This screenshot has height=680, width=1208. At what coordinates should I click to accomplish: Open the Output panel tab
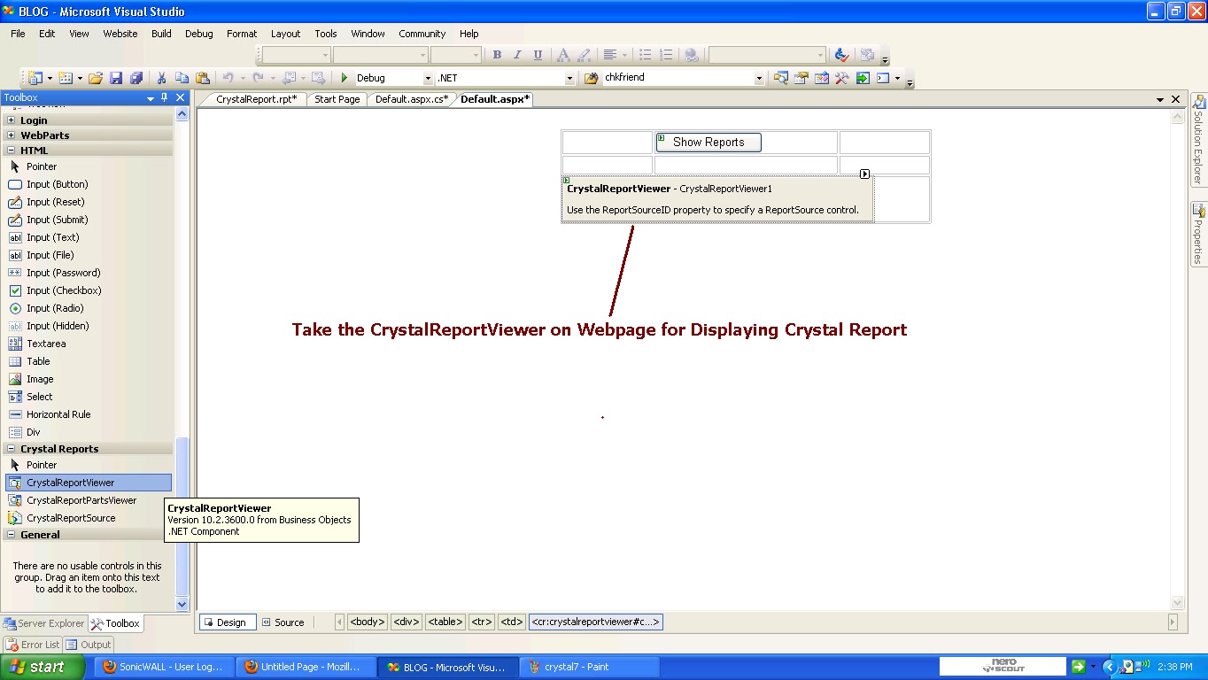point(89,645)
